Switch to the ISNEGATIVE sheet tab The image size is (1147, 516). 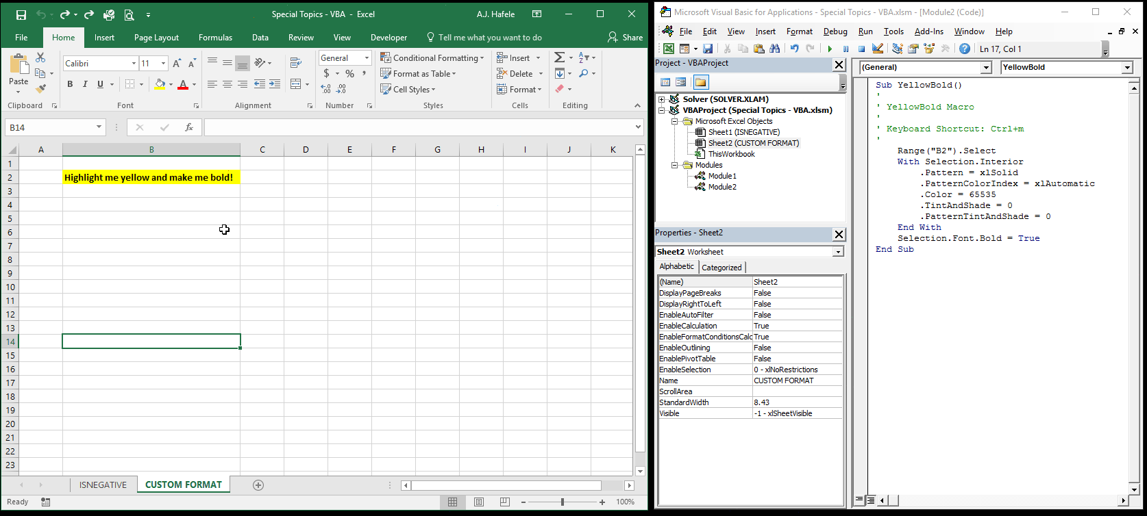[103, 485]
